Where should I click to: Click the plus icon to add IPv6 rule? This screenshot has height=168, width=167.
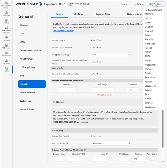point(152,159)
